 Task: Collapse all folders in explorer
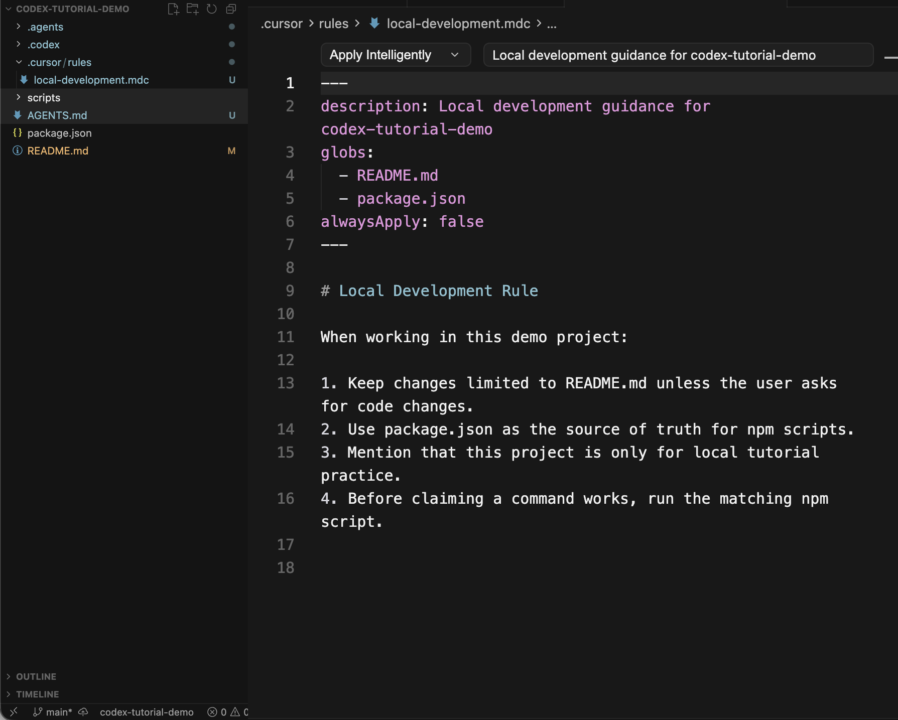(231, 9)
